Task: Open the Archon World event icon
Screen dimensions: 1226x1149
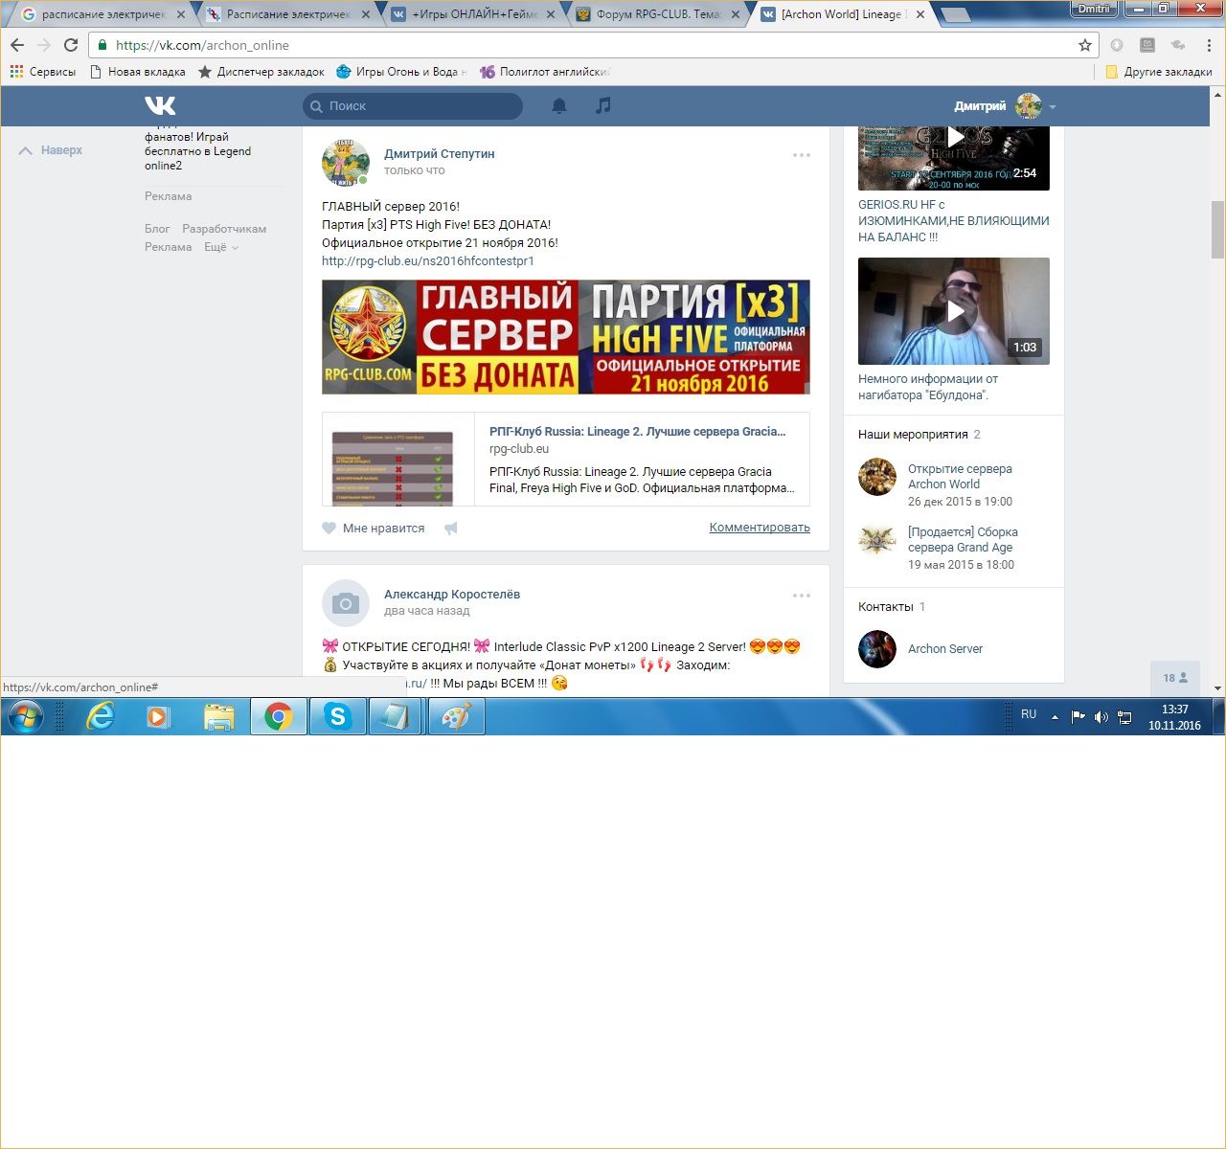Action: pos(877,477)
